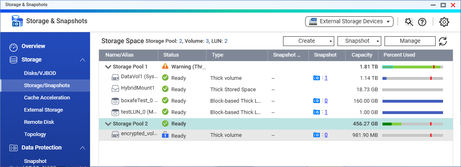Image resolution: width=461 pixels, height=167 pixels.
Task: Click the warning icon for Storage Pool 1
Action: (x=165, y=66)
